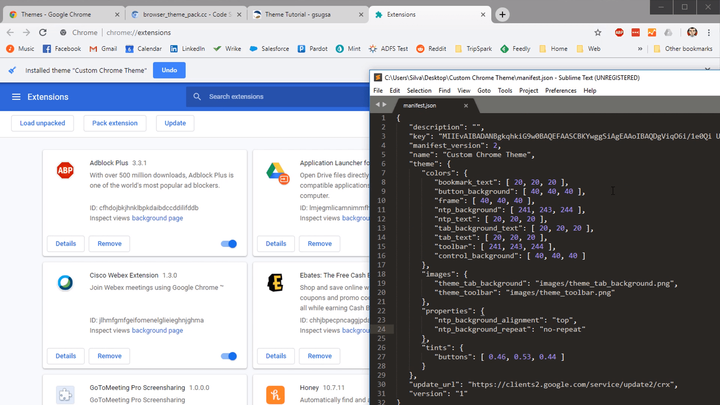Open the Extensions hamburger menu

click(x=16, y=97)
